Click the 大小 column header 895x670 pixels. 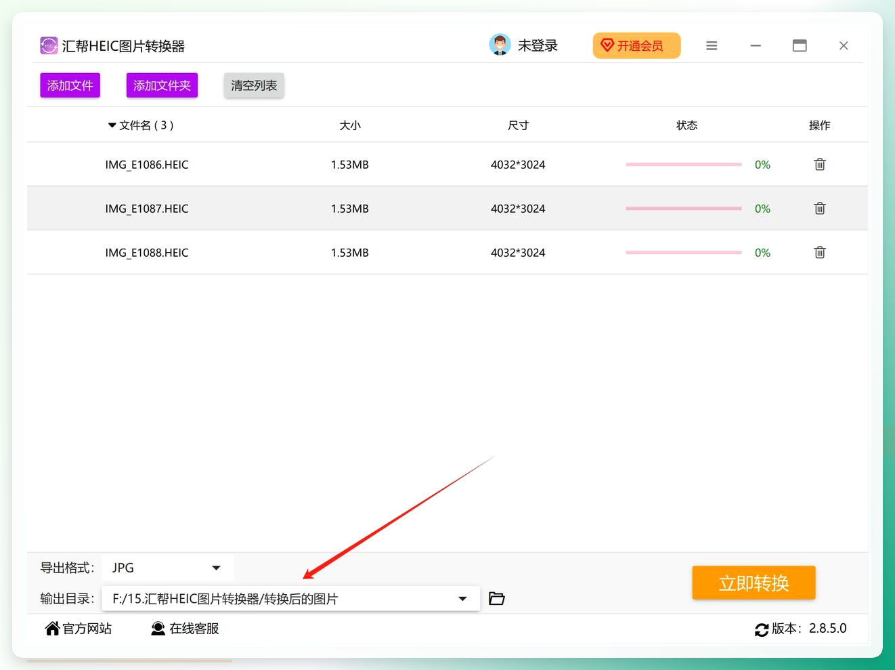tap(350, 125)
